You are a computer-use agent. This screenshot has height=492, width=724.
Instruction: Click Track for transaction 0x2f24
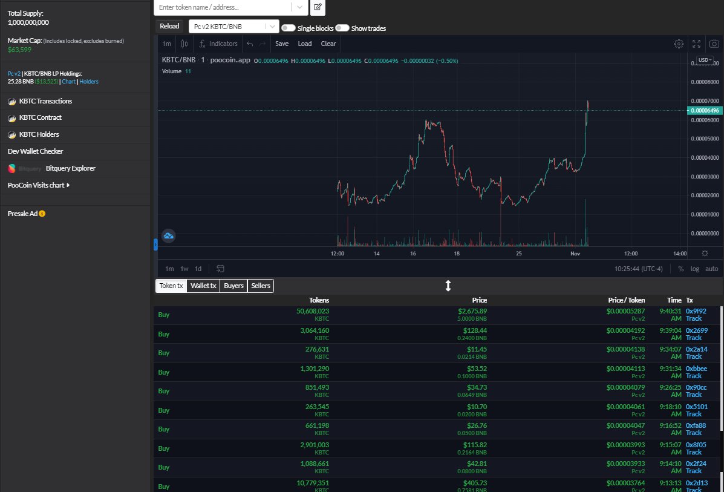tap(694, 471)
